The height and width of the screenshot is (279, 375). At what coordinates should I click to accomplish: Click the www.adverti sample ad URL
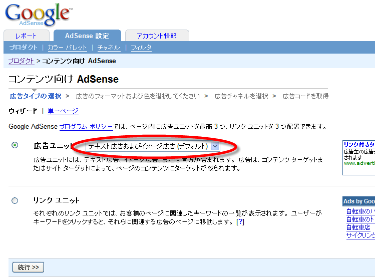tap(359, 163)
